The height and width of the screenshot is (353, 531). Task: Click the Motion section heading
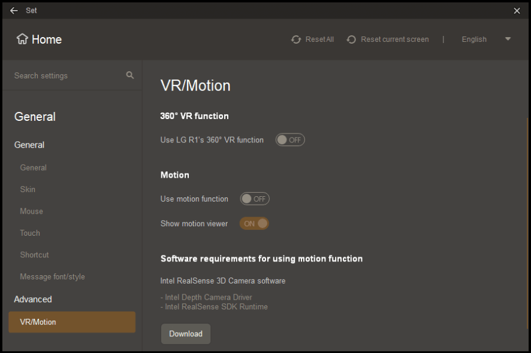[x=175, y=175]
